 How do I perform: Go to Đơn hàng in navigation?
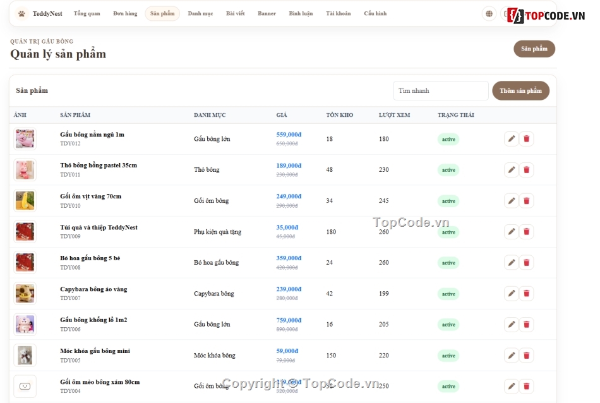coord(125,14)
